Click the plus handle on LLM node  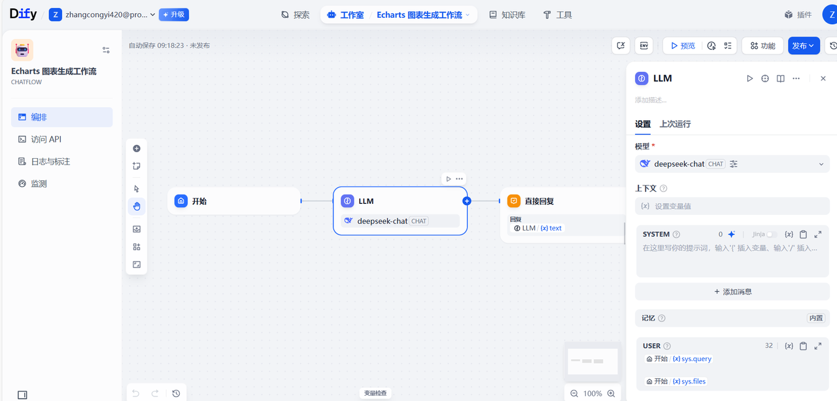(467, 201)
